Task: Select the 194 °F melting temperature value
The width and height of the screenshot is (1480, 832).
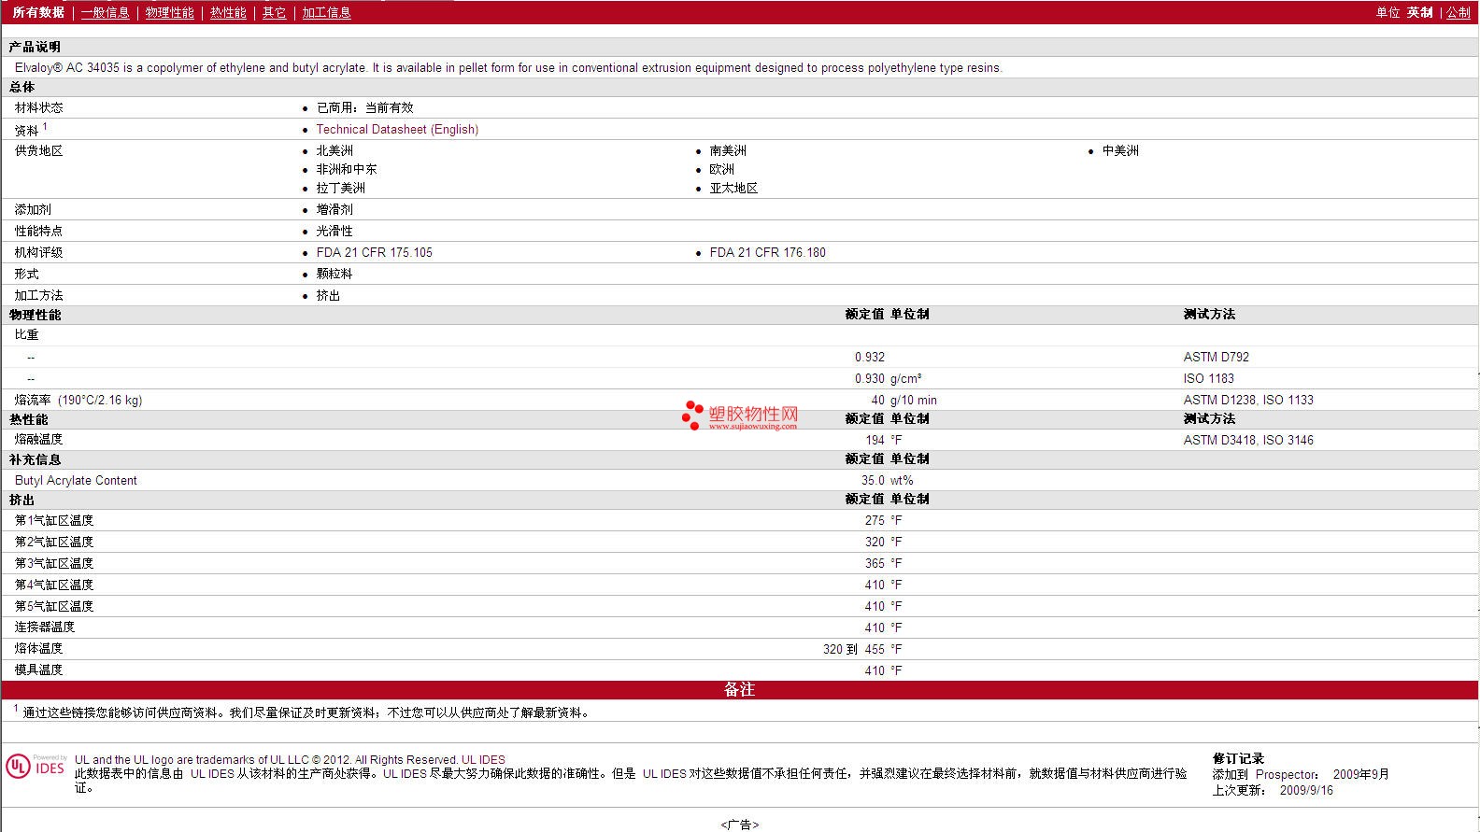Action: [884, 441]
